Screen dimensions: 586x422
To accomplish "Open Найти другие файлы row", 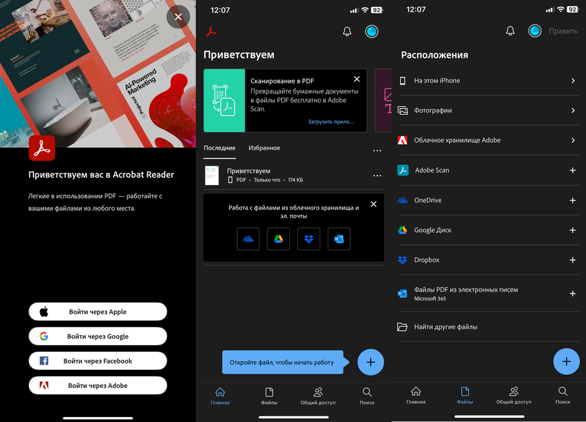I will tap(489, 327).
